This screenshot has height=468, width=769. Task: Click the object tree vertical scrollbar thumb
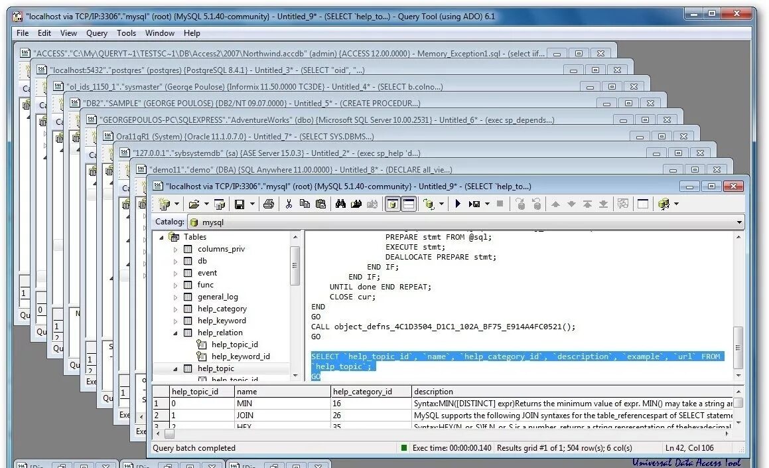click(x=295, y=266)
